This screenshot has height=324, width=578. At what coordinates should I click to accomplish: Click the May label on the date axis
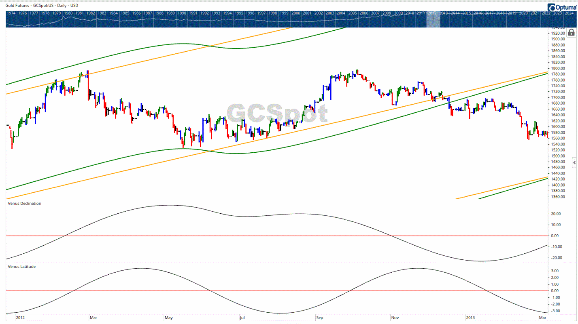pyautogui.click(x=168, y=318)
